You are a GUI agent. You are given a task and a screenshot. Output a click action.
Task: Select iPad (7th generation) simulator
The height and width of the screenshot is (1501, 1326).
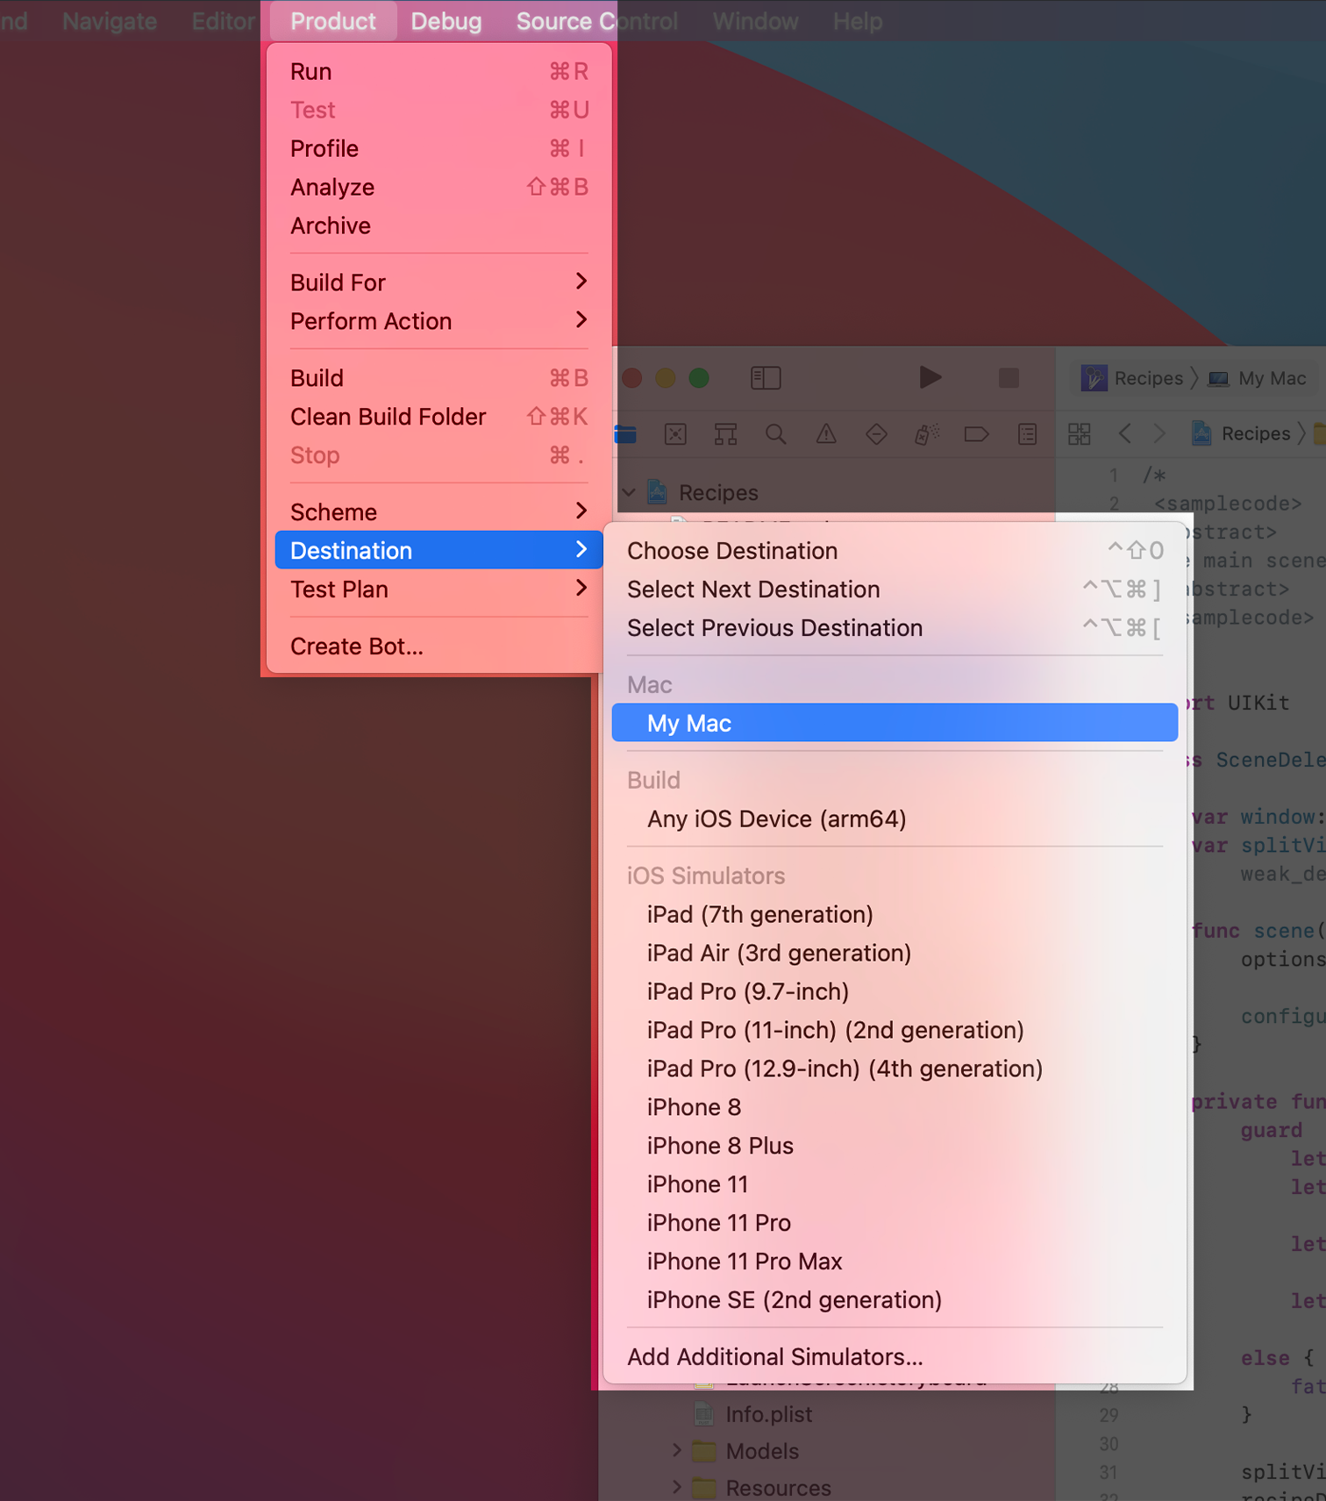tap(895, 915)
